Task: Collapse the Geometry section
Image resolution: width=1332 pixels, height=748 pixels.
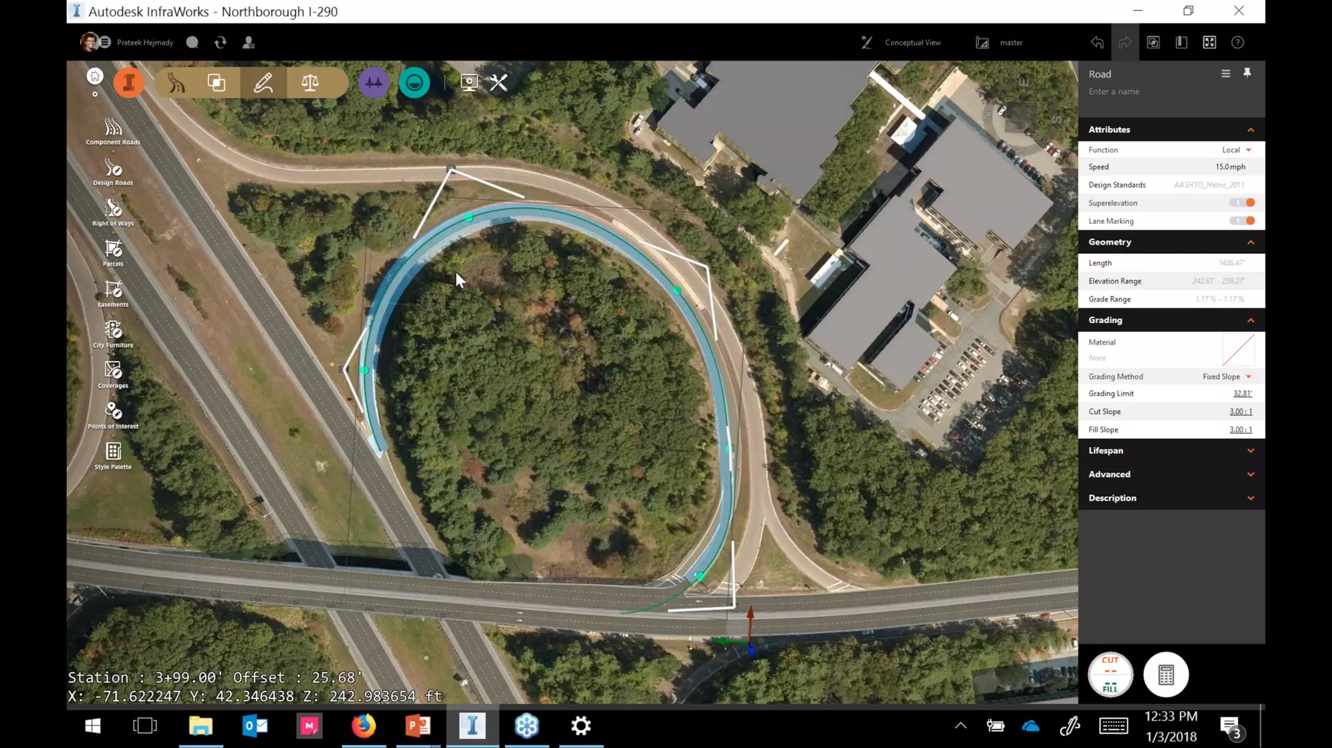Action: click(x=1251, y=242)
